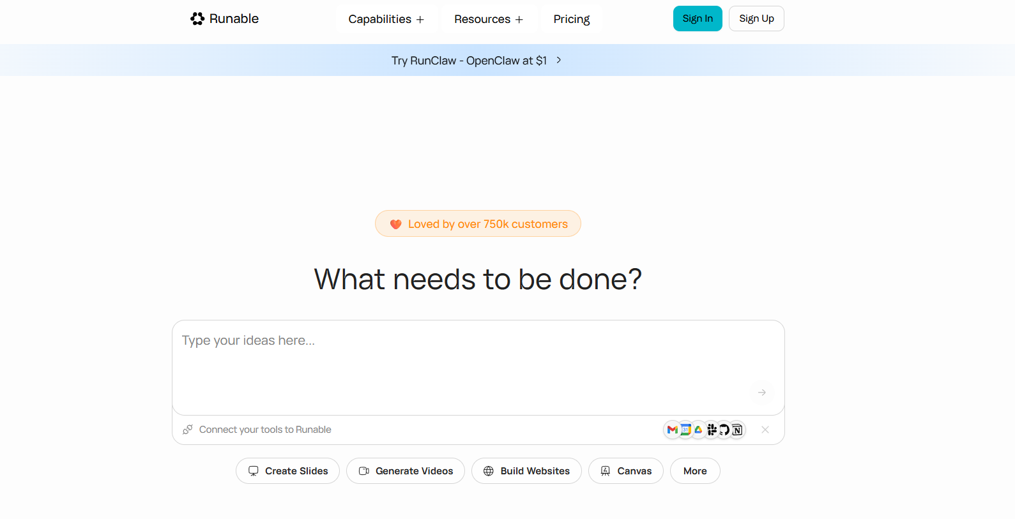
Task: Choose the Canvas option
Action: pos(626,471)
